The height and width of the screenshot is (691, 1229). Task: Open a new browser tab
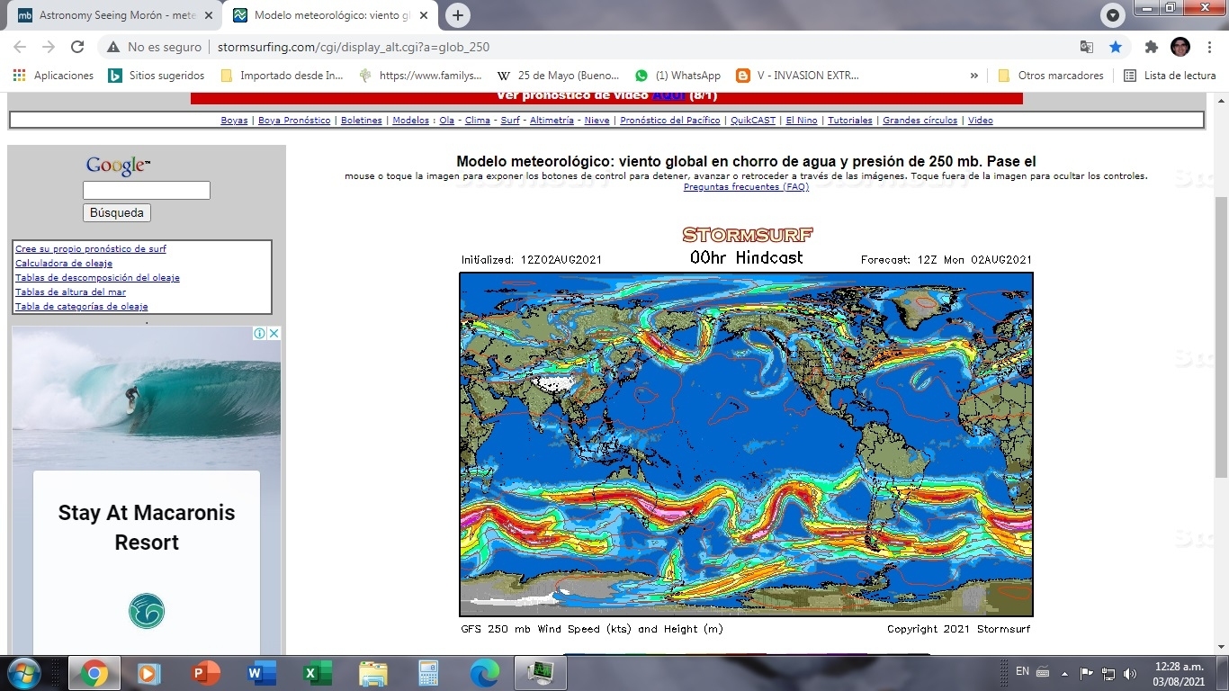click(458, 15)
